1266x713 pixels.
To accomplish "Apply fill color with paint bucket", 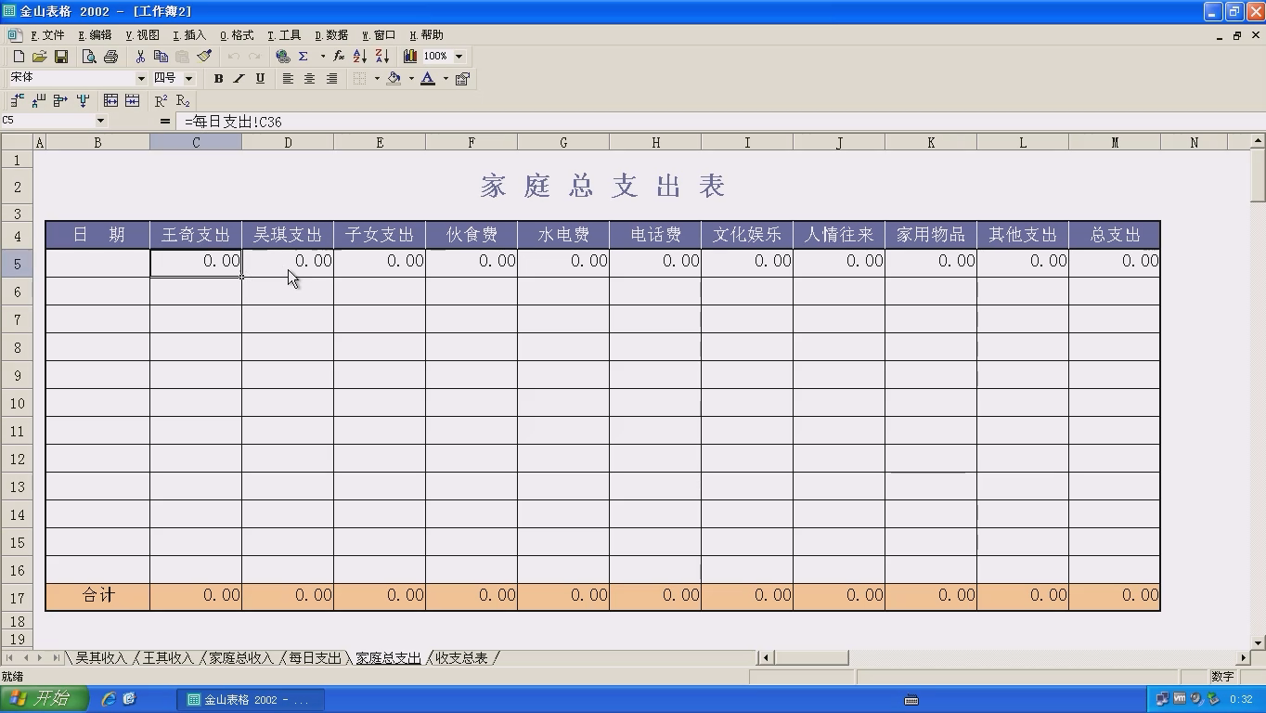I will tap(394, 79).
